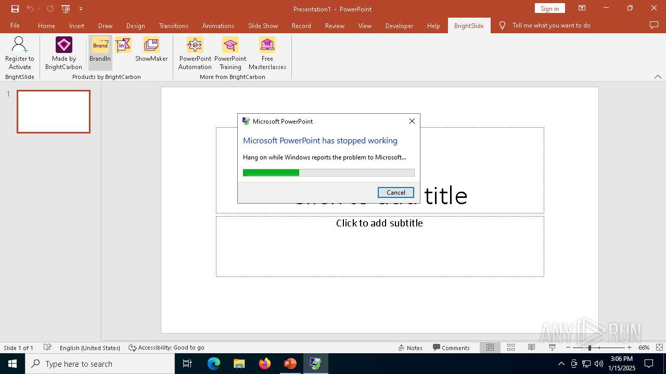Image resolution: width=666 pixels, height=374 pixels.
Task: Switch to the Transitions tab
Action: point(174,25)
